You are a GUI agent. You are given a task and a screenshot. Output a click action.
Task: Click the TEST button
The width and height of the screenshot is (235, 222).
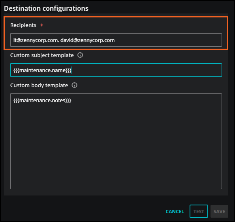pyautogui.click(x=199, y=211)
